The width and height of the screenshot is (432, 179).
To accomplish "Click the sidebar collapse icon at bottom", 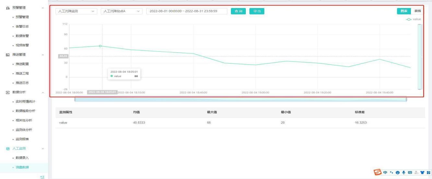I will (42, 177).
